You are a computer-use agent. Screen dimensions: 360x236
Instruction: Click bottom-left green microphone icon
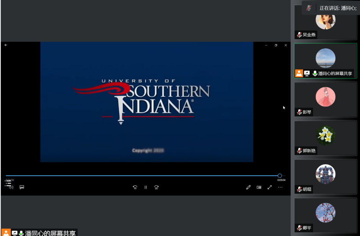(x=21, y=233)
